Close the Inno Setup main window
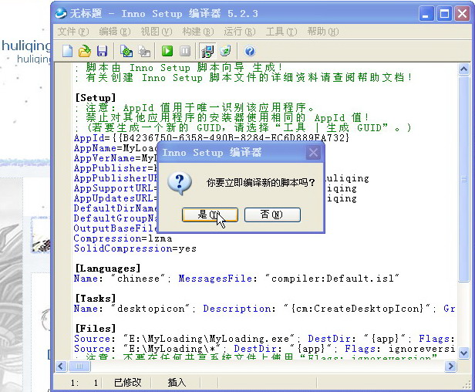Image resolution: width=475 pixels, height=392 pixels. tap(463, 14)
